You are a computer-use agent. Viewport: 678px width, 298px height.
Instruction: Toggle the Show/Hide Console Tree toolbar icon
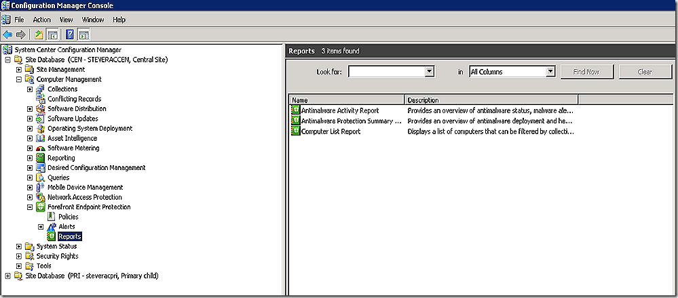click(x=52, y=35)
